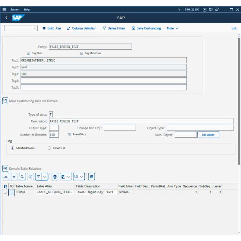Screen dimensions: 241x241
Task: Select the Server File radio button
Action: (49, 148)
